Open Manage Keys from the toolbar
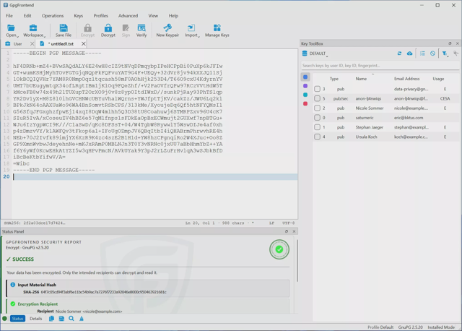 point(217,30)
